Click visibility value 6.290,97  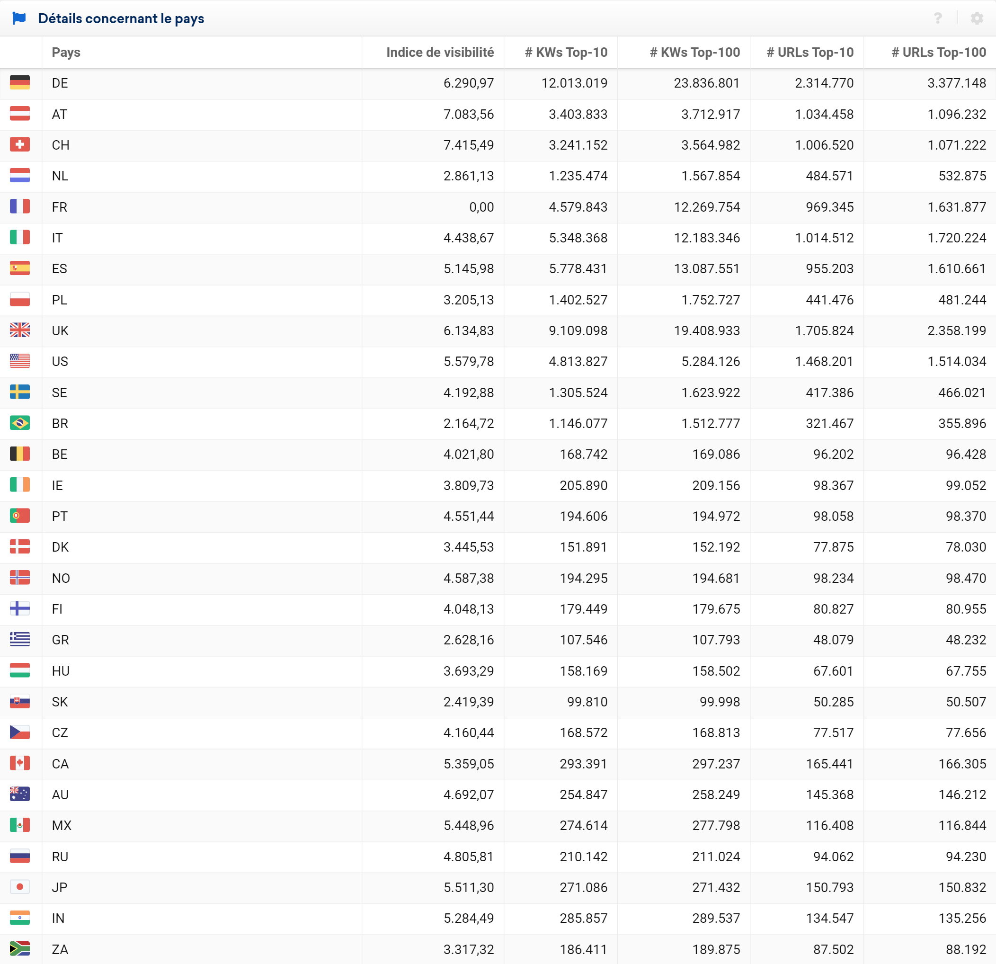click(469, 83)
